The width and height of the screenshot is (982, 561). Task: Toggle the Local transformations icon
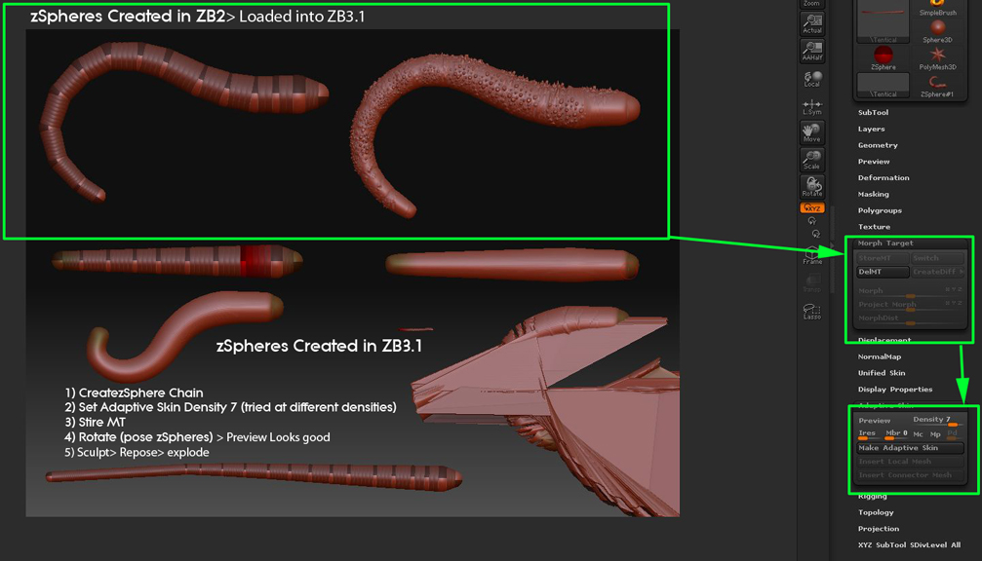point(812,78)
